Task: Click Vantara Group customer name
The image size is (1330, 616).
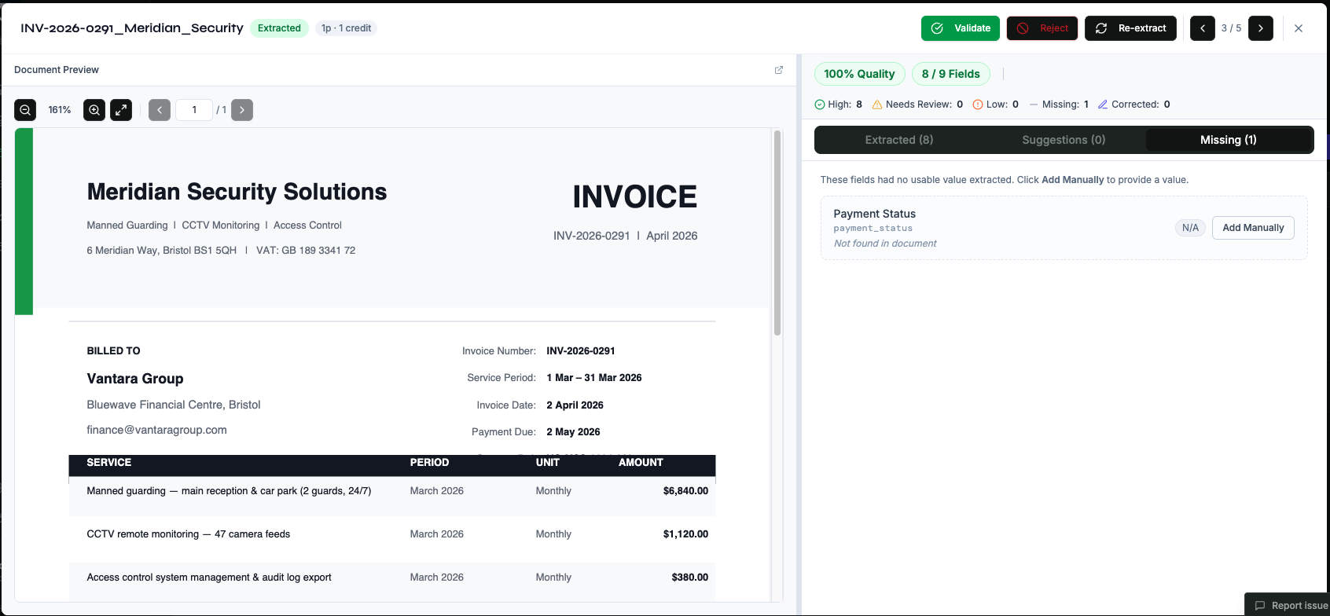Action: (135, 379)
